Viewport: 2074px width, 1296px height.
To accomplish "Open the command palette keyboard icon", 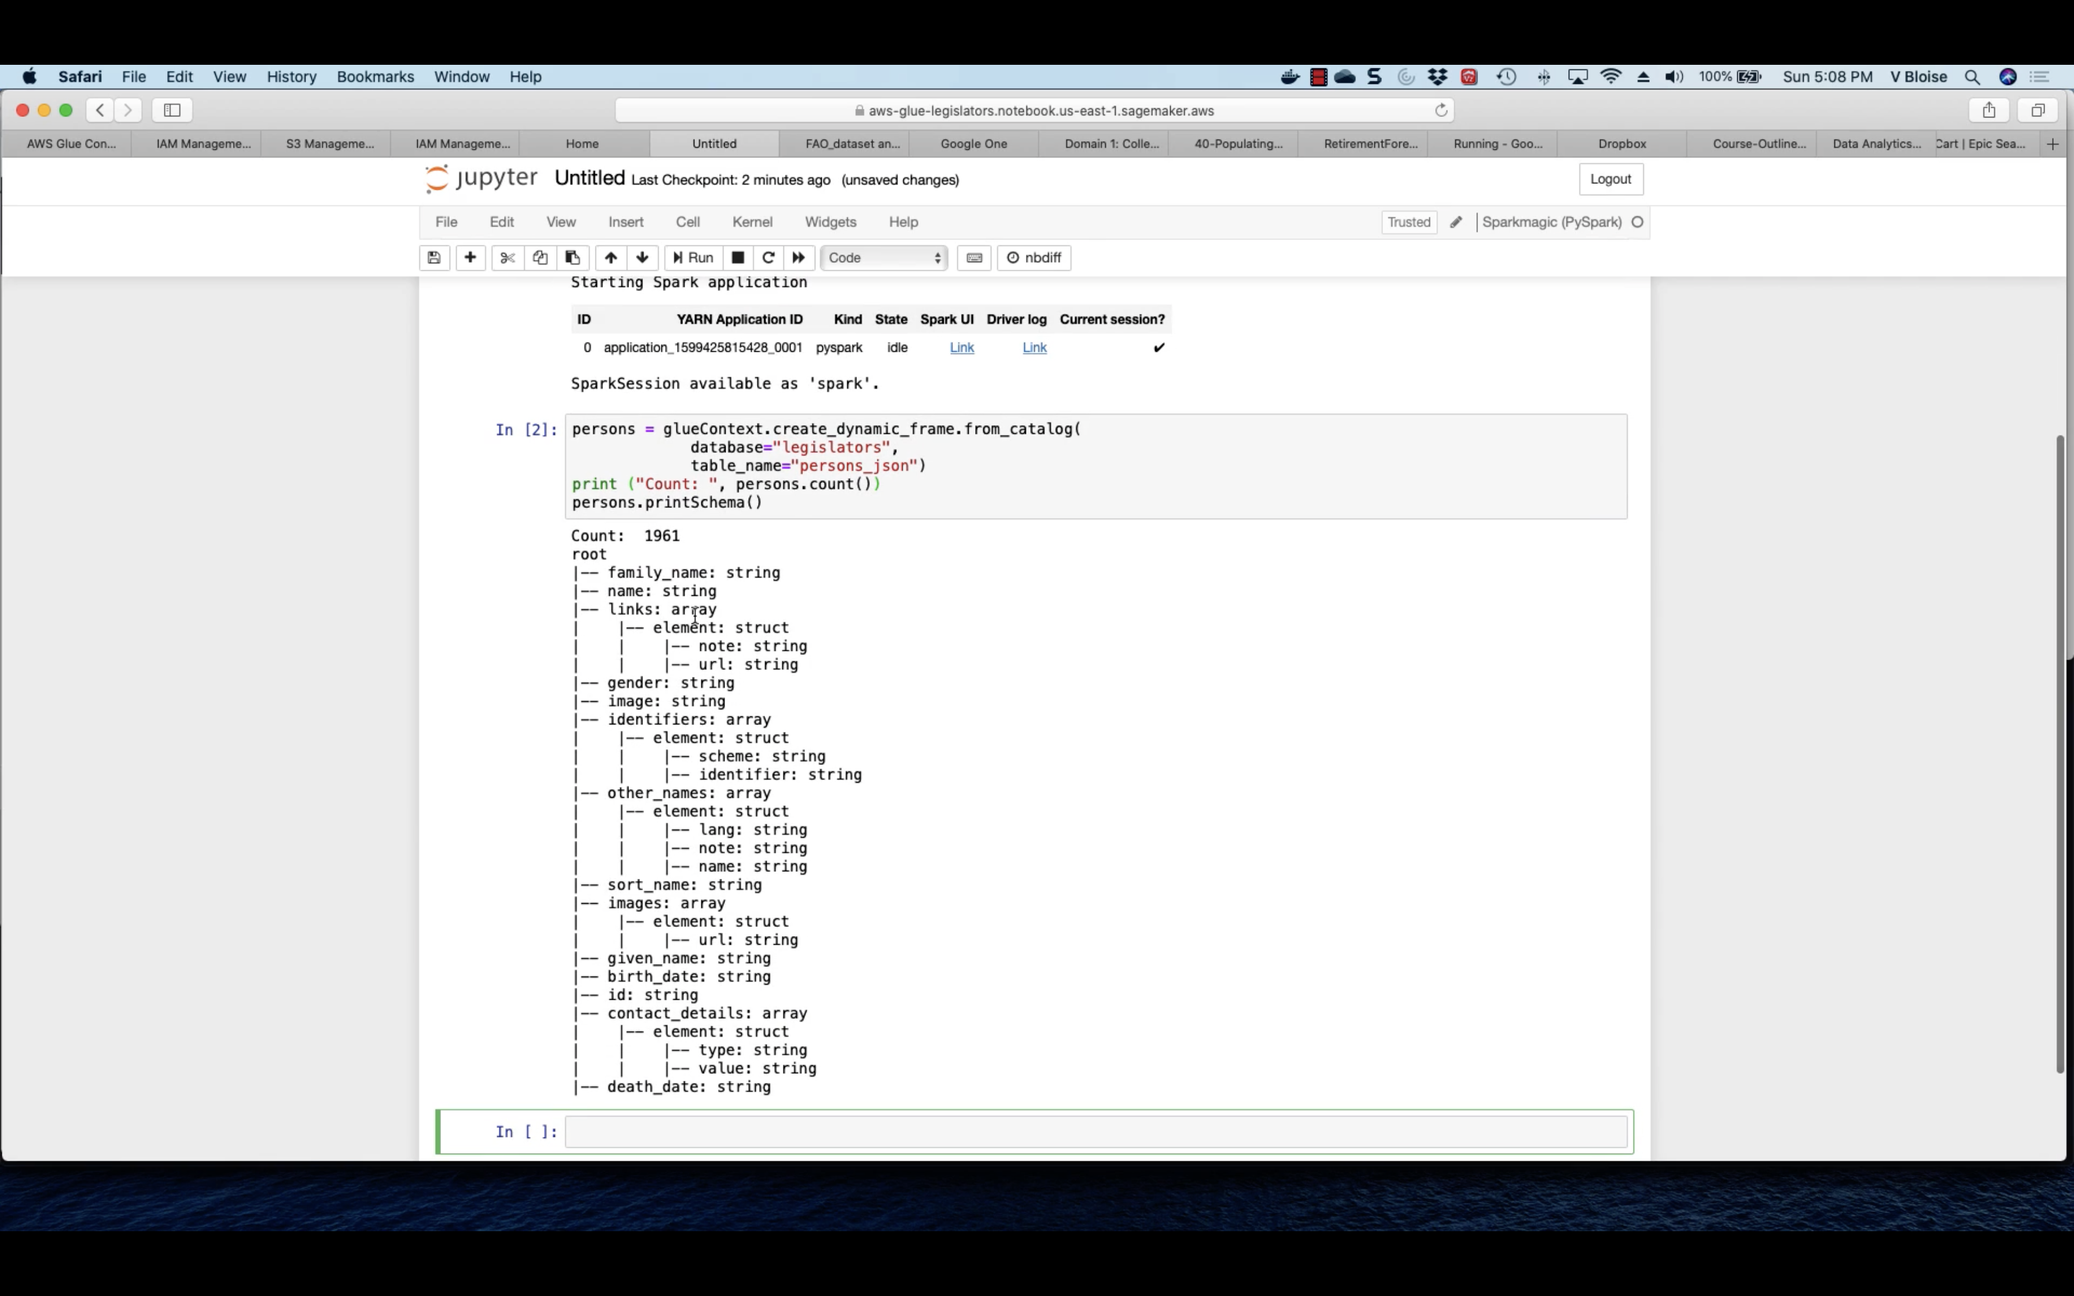I will (975, 258).
